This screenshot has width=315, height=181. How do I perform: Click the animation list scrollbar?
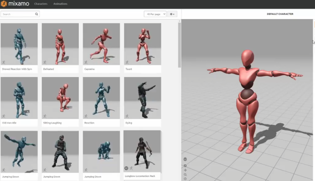179,45
